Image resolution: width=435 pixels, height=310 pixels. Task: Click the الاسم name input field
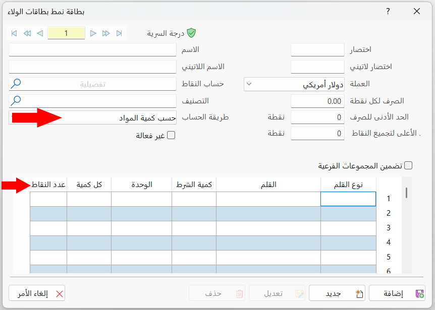[92, 50]
